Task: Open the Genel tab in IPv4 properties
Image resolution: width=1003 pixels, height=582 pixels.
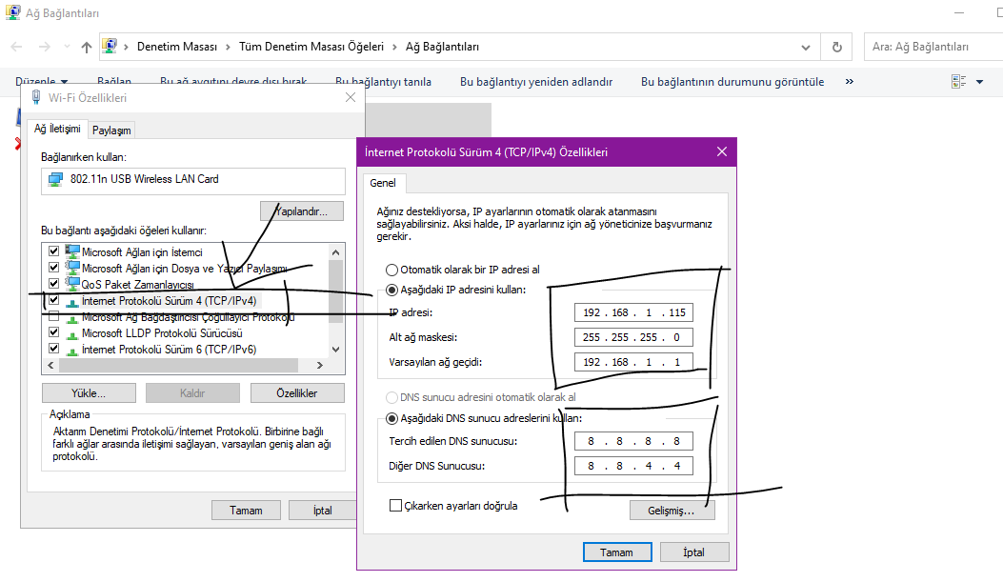Action: (x=383, y=183)
